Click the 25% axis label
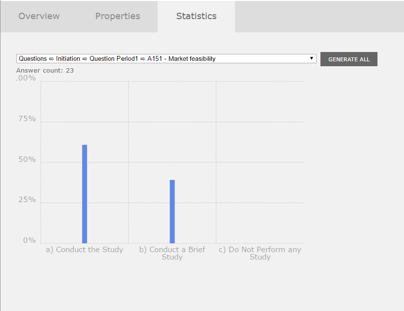The height and width of the screenshot is (311, 404). point(27,200)
